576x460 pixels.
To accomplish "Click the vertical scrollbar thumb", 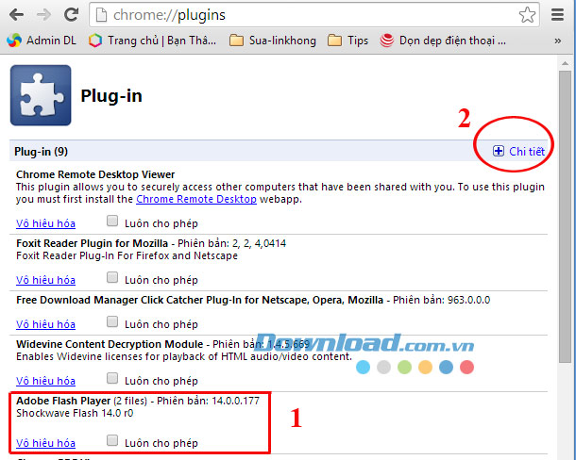I will (x=565, y=217).
